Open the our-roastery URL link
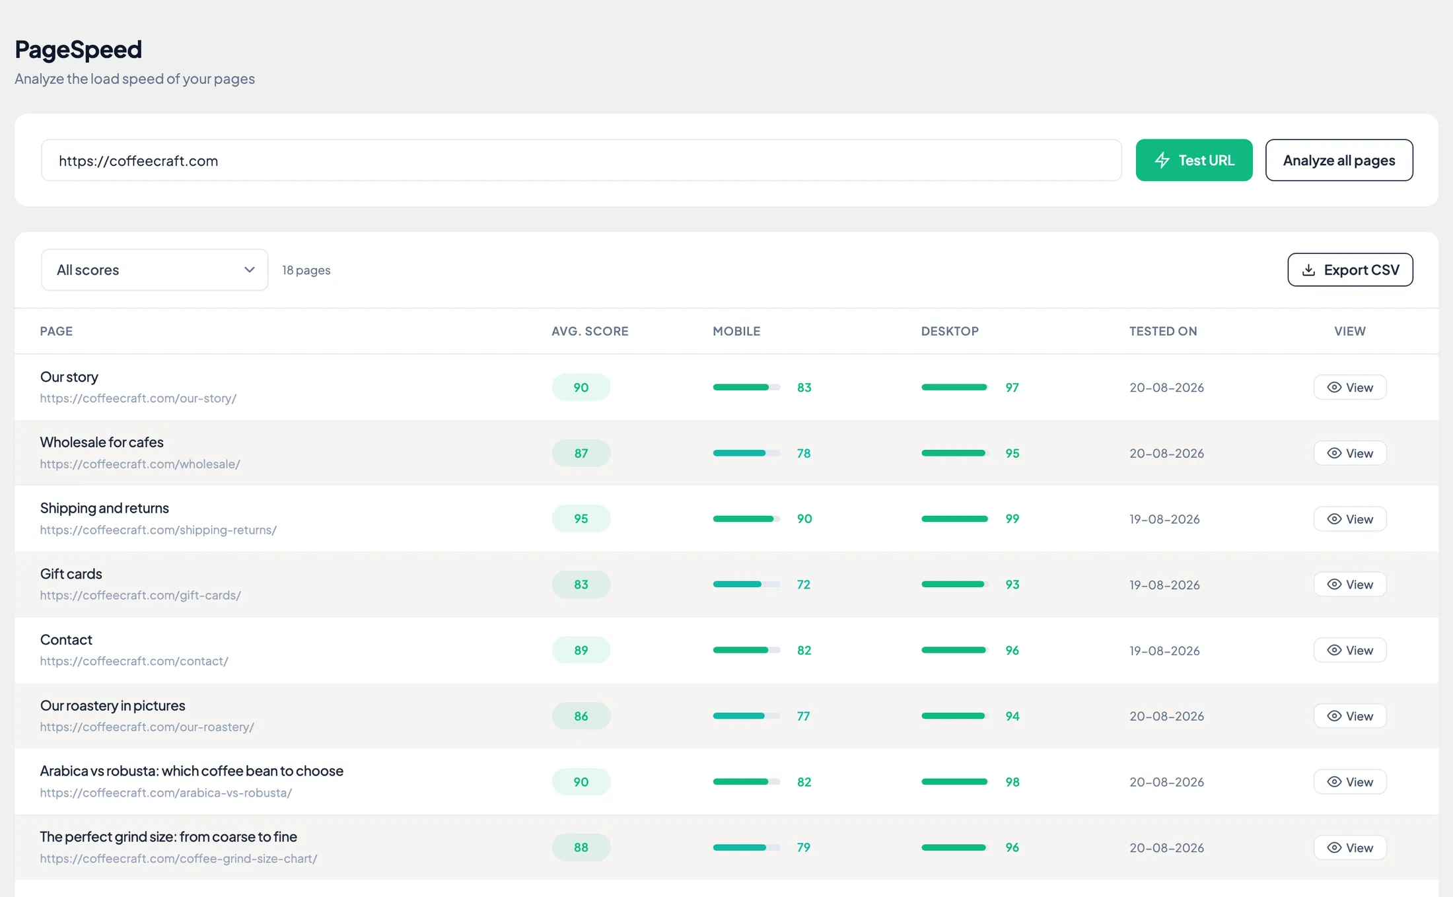 pos(147,727)
